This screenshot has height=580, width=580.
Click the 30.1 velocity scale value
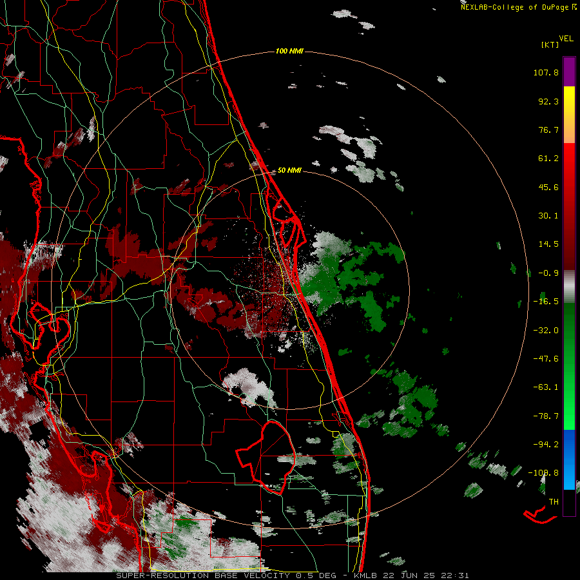click(x=548, y=216)
